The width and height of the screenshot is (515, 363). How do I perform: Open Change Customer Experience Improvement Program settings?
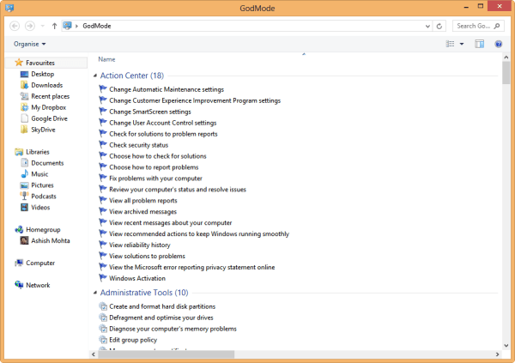coord(195,100)
